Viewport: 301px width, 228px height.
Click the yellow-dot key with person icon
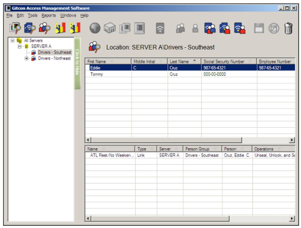click(240, 28)
